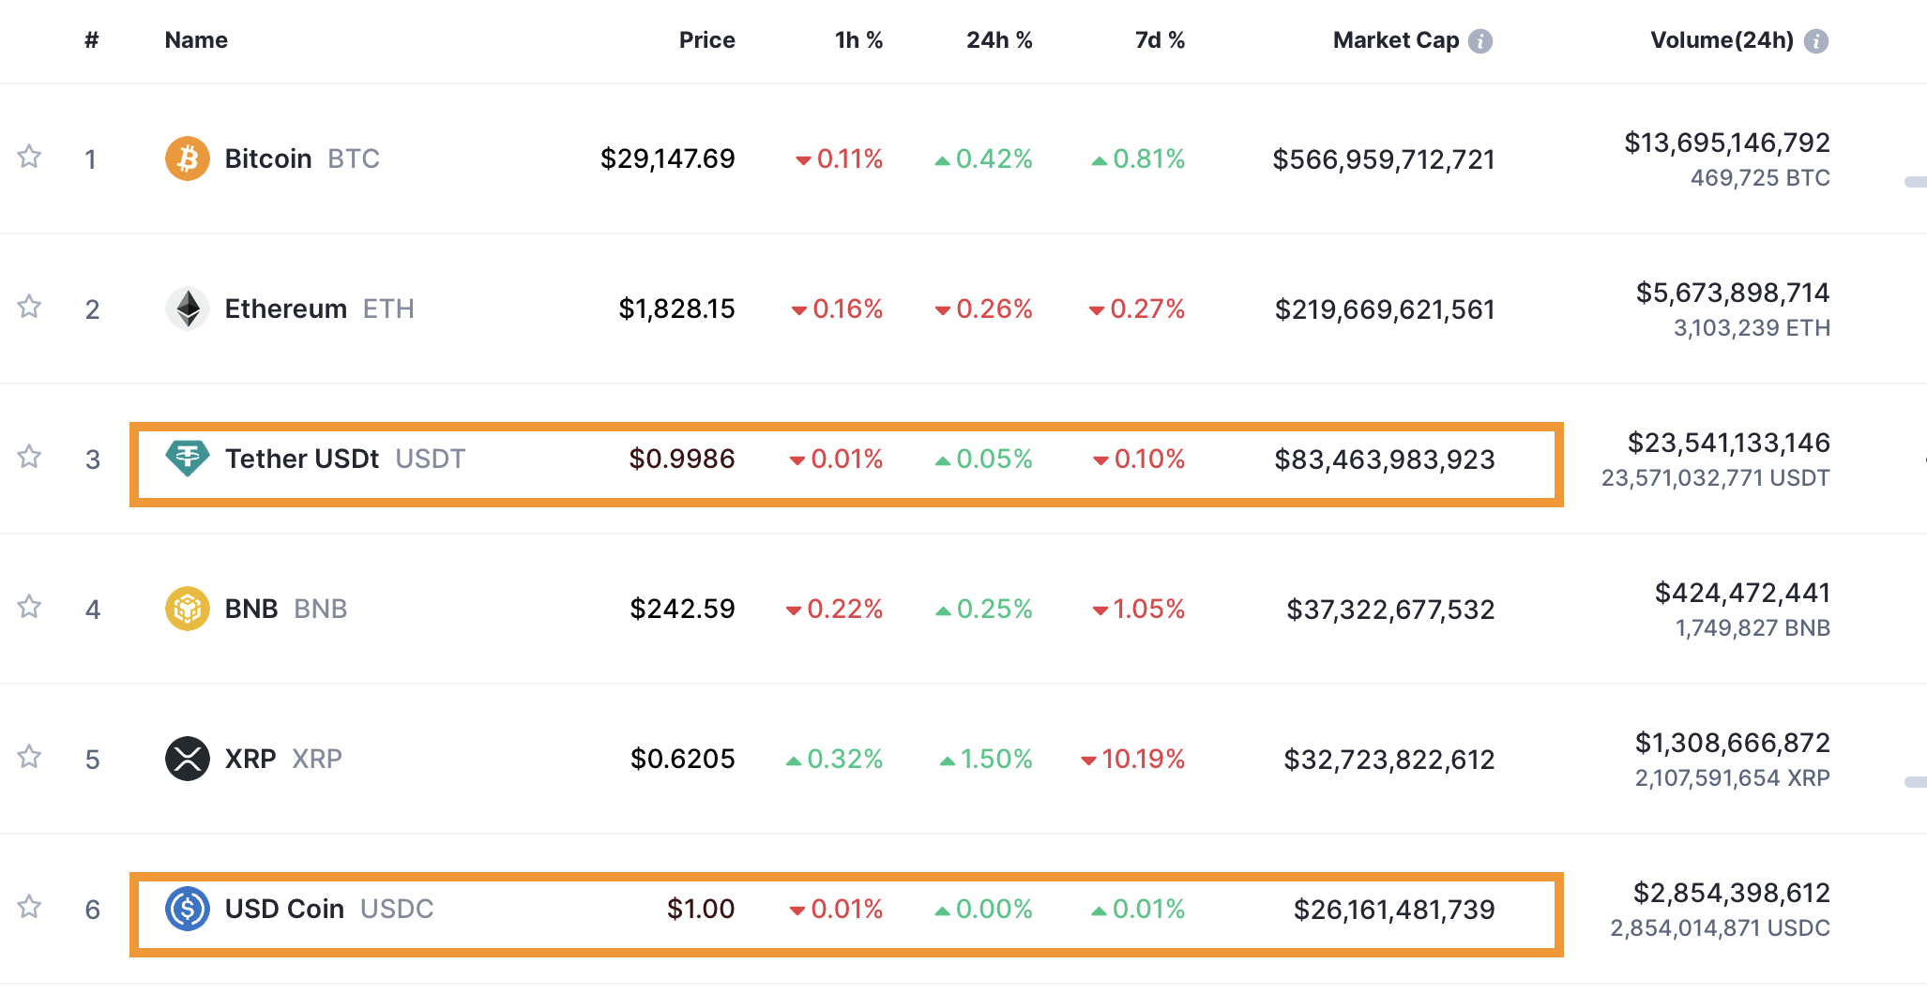Open the BNB name link

coord(251,609)
